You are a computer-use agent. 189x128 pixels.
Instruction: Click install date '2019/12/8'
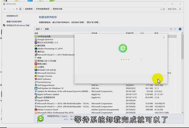(x=130, y=91)
